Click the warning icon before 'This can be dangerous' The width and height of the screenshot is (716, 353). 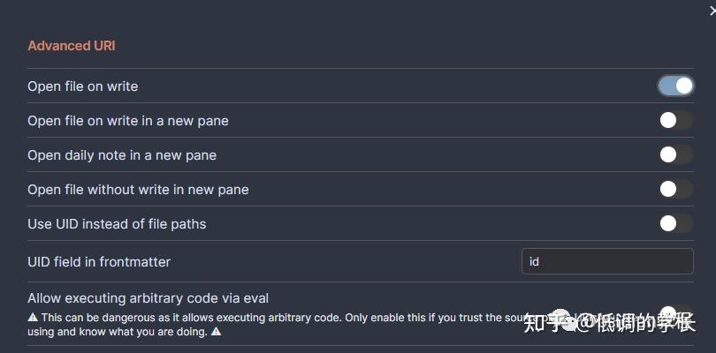(33, 317)
